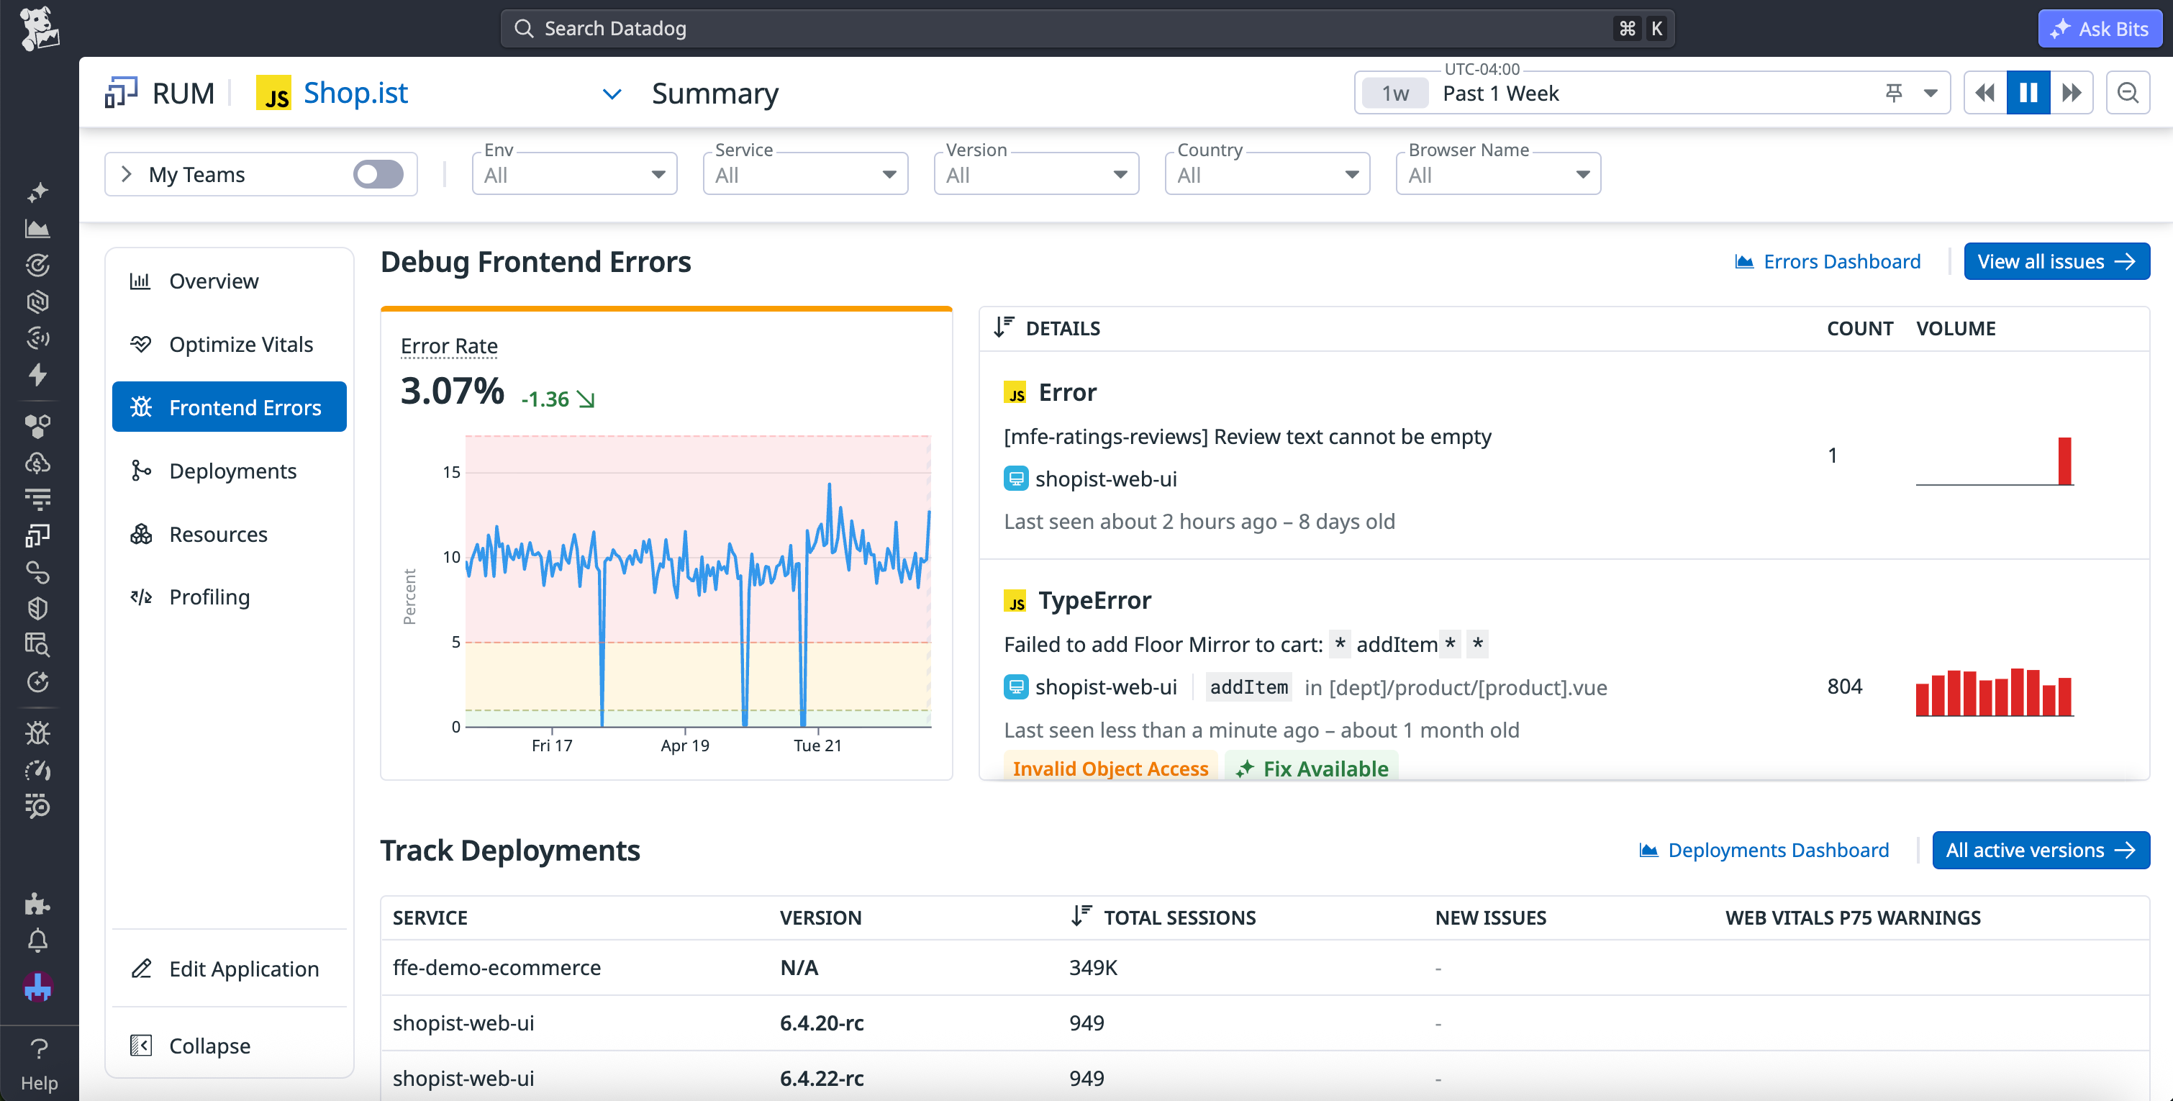Select Frontend Errors in the side menu

click(230, 407)
